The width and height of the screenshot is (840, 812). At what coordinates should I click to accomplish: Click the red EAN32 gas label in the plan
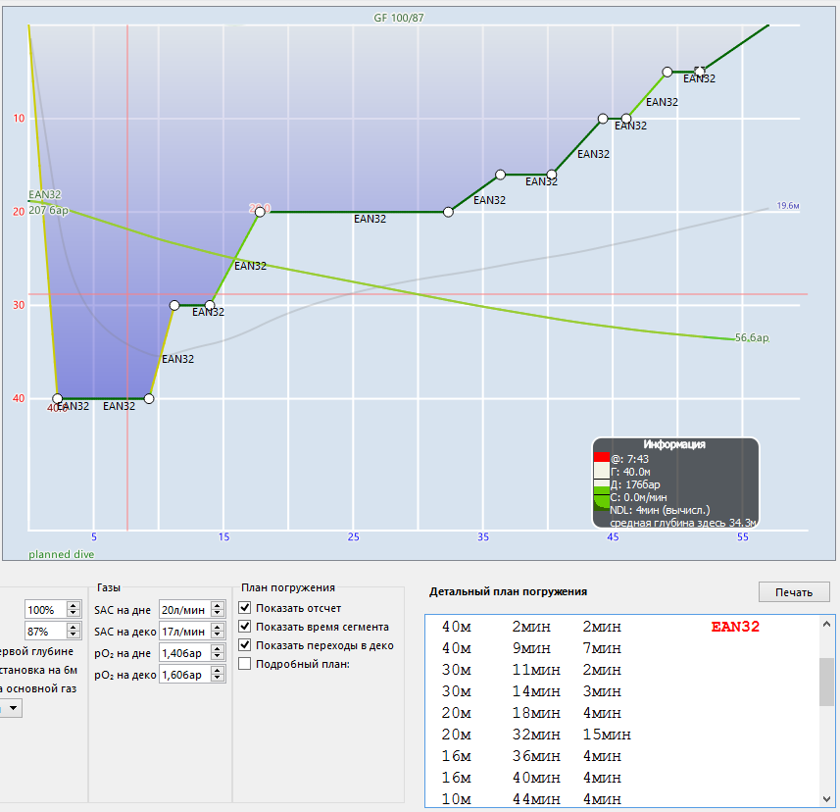click(x=735, y=627)
